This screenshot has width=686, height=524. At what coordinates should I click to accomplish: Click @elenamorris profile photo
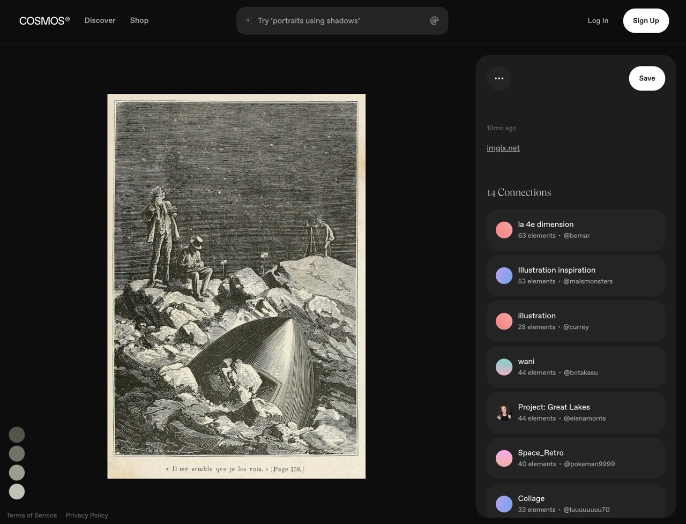click(504, 413)
